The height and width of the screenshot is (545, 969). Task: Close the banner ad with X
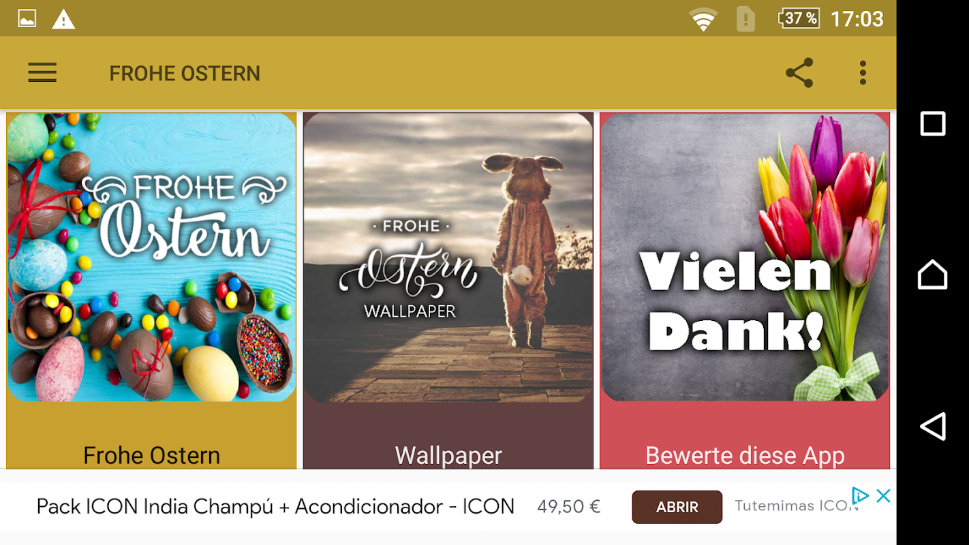[883, 496]
